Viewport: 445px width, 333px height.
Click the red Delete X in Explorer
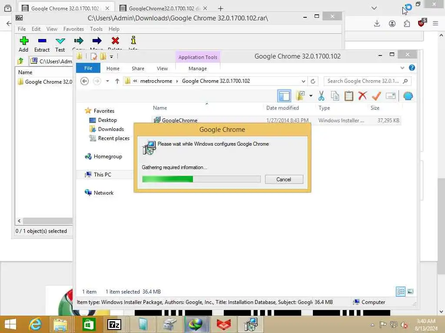[x=362, y=96]
